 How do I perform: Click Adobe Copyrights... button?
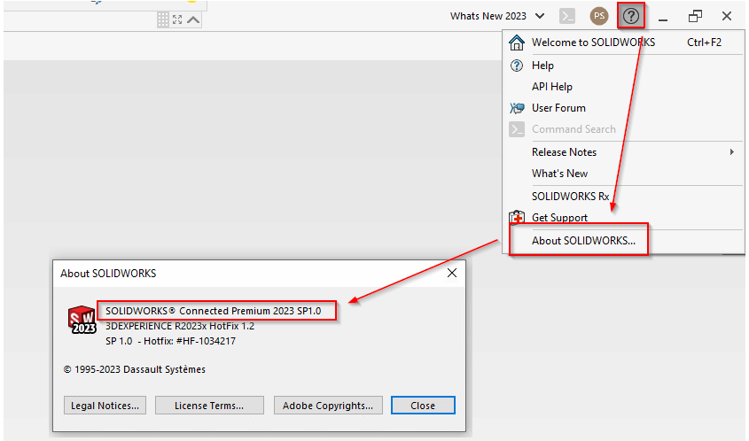[328, 406]
